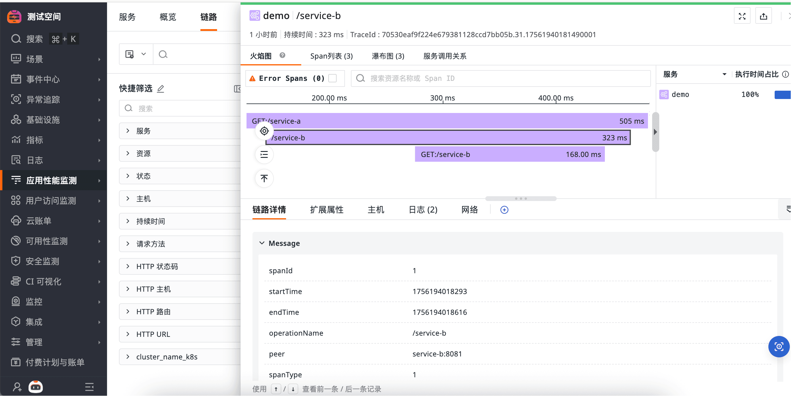This screenshot has height=396, width=791.
Task: Open the viewer mode dropdown arrow
Action: coord(143,54)
